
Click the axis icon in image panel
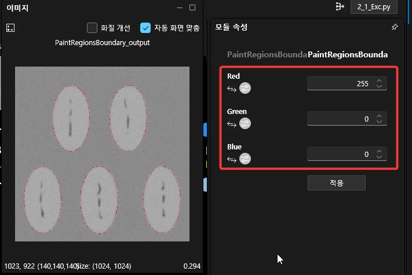[10, 28]
